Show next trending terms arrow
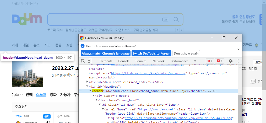The height and width of the screenshot is (123, 266). click(x=181, y=30)
